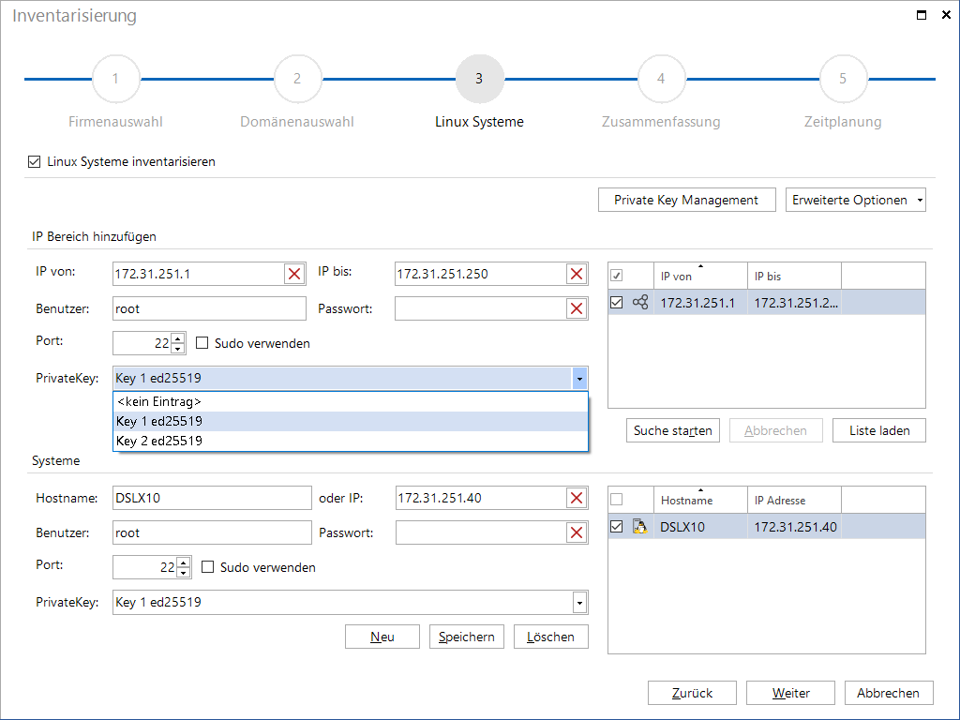Maximize the Inventarisierung window
Viewport: 960px width, 720px height.
tap(922, 15)
